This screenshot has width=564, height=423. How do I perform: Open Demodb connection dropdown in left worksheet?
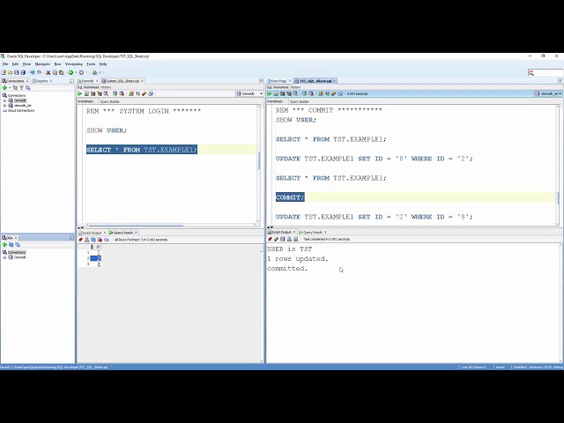(249, 94)
